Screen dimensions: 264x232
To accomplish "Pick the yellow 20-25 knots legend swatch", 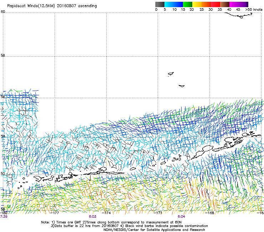I will pyautogui.click(x=197, y=4).
